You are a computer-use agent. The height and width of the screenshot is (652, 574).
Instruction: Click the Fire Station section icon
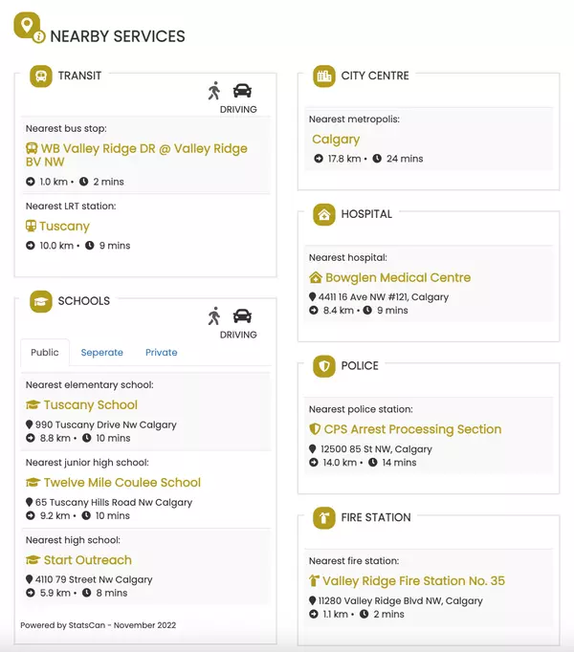(x=324, y=518)
